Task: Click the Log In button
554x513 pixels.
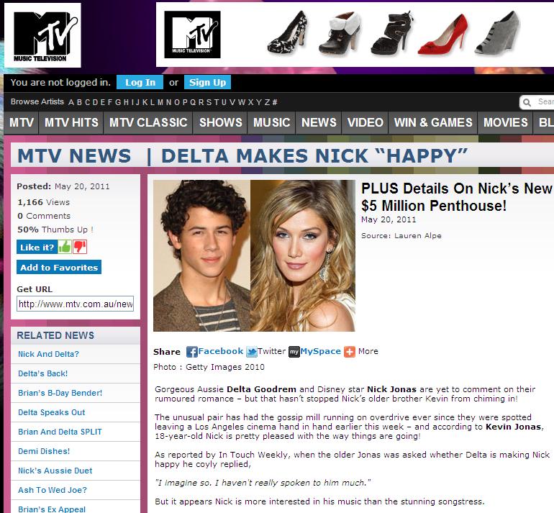Action: click(140, 82)
